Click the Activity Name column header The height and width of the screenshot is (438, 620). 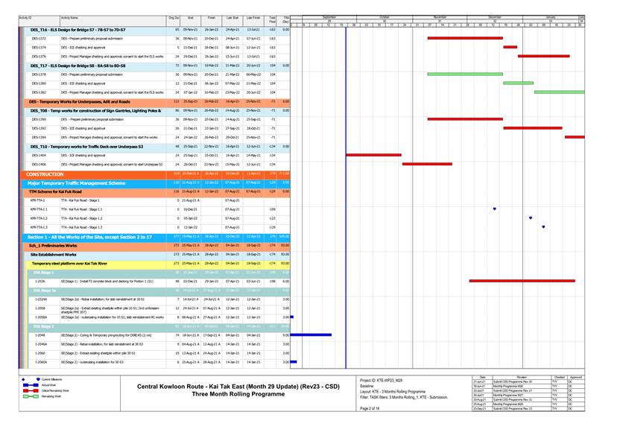69,16
